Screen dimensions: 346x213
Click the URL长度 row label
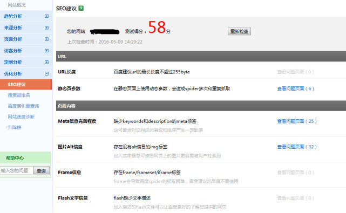point(67,72)
